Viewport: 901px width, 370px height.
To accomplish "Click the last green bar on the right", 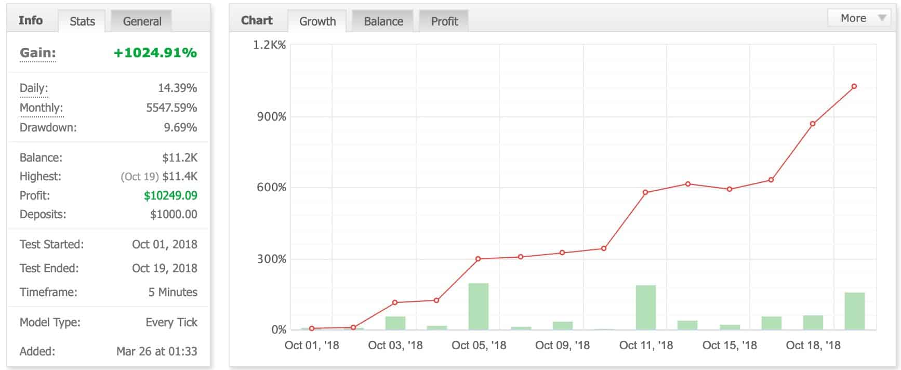I will (854, 311).
